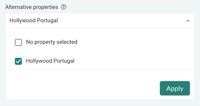Image resolution: width=200 pixels, height=106 pixels.
Task: Tick the empty box next to No property selected
Action: 18,42
